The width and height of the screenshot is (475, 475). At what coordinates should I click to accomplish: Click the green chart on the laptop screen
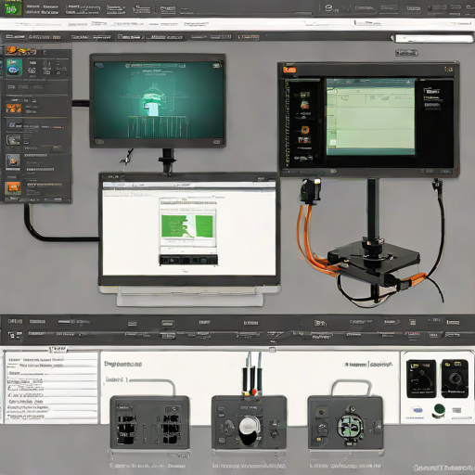187,226
